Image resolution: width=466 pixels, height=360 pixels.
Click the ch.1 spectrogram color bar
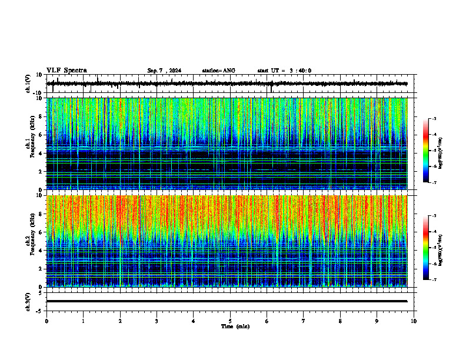(426, 151)
